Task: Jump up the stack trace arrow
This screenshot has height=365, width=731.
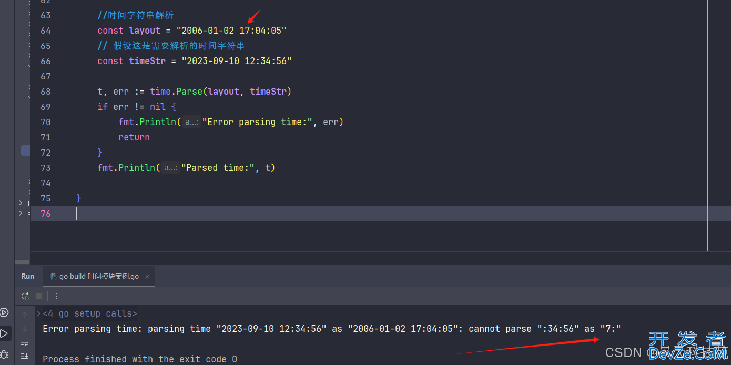Action: [25, 315]
